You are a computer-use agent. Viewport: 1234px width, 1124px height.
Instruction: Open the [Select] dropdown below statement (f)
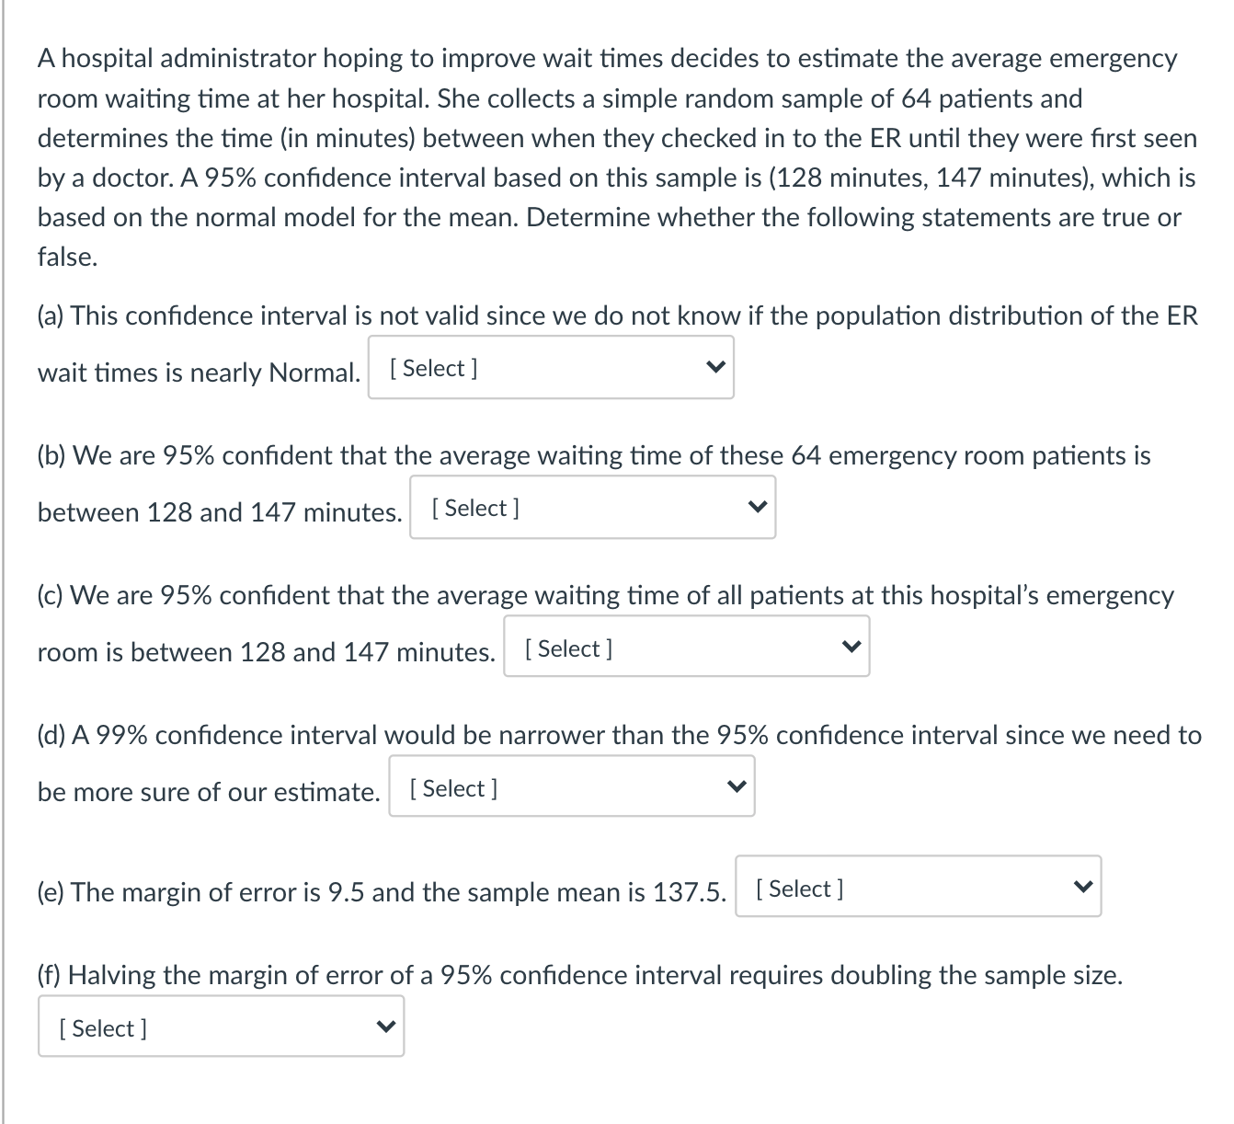[221, 1025]
